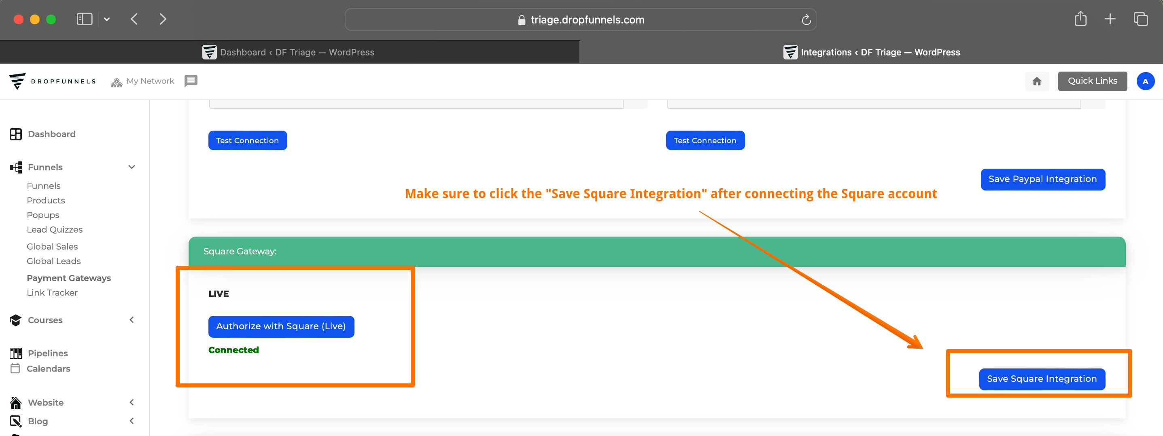This screenshot has width=1163, height=436.
Task: Open Dashboard in the sidebar
Action: click(51, 134)
